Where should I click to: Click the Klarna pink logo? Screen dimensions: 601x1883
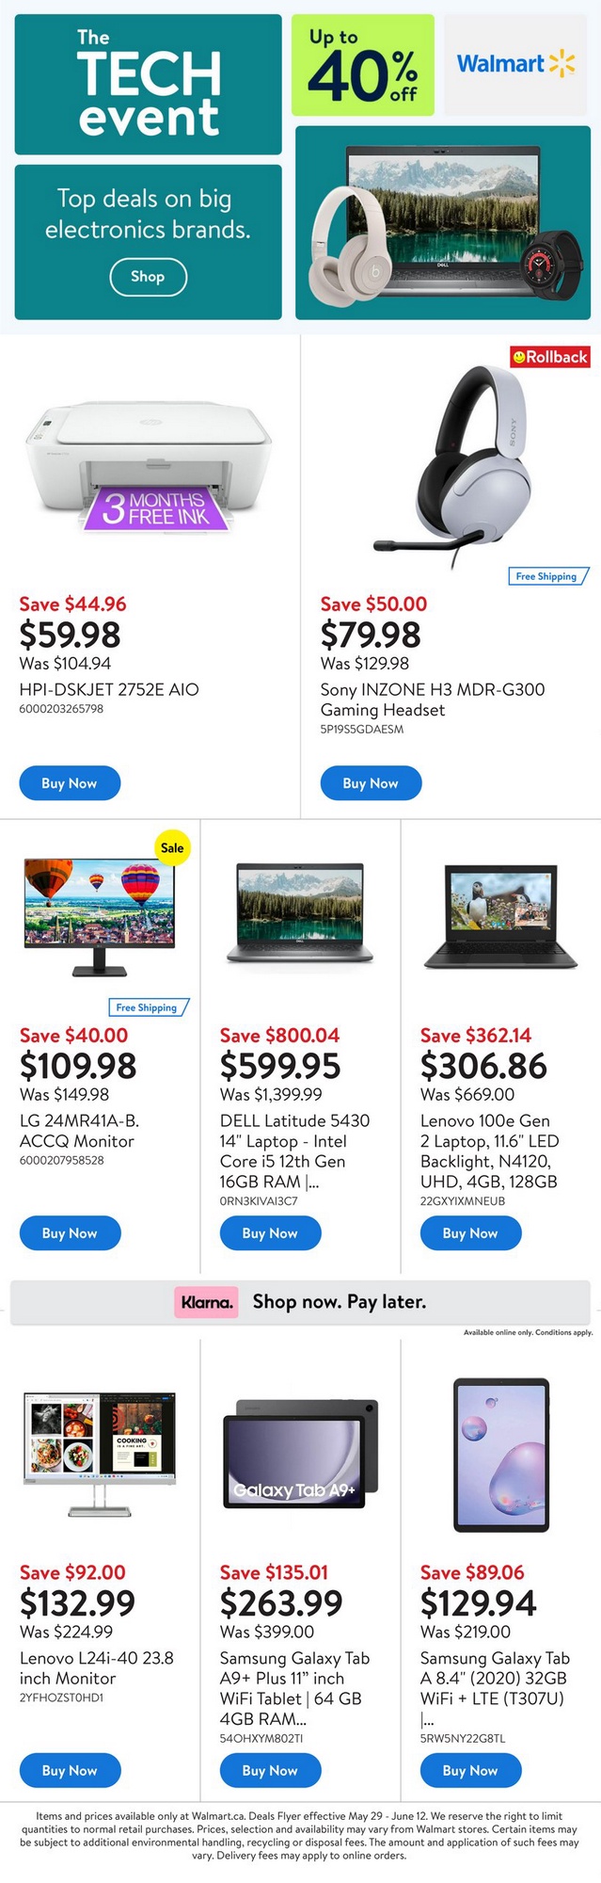coord(207,1302)
